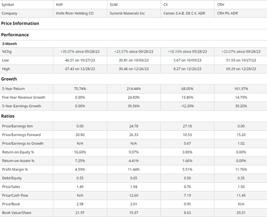Select the 39.56% earnings growth value
The width and height of the screenshot is (267, 217).
point(133,106)
